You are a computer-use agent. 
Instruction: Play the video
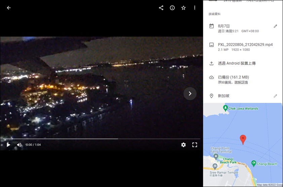pos(8,145)
